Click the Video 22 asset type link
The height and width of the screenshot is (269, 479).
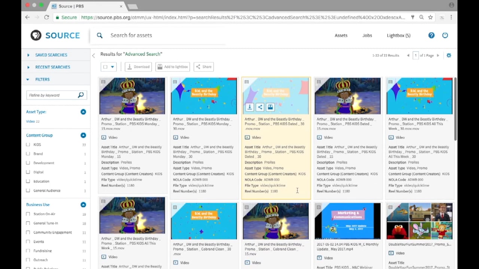click(x=33, y=121)
